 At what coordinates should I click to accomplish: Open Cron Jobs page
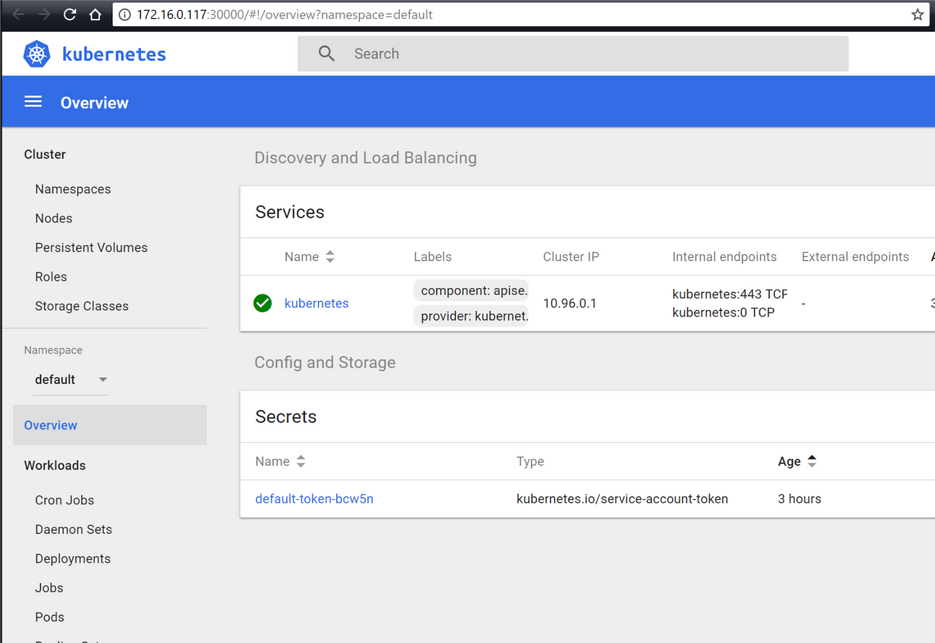coord(64,500)
